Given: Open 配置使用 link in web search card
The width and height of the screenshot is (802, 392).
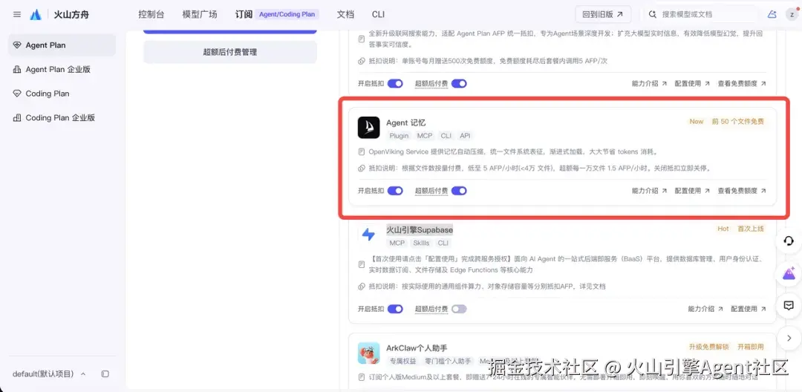Looking at the screenshot, I should (x=692, y=83).
